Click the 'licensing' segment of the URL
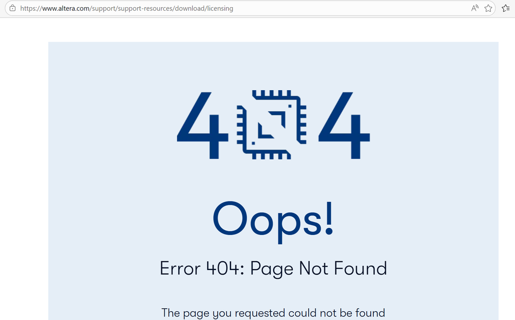Viewport: 515px width, 320px height. tap(220, 9)
